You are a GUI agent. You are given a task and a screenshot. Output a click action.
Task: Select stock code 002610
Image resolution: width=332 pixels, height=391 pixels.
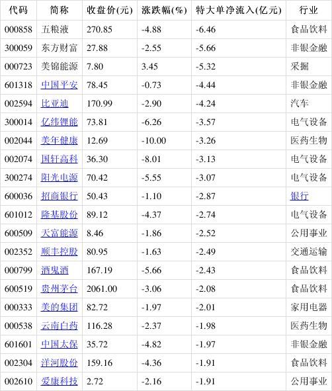[19, 381]
